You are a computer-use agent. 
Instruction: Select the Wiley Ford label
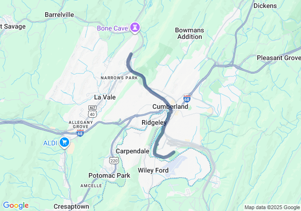point(153,170)
